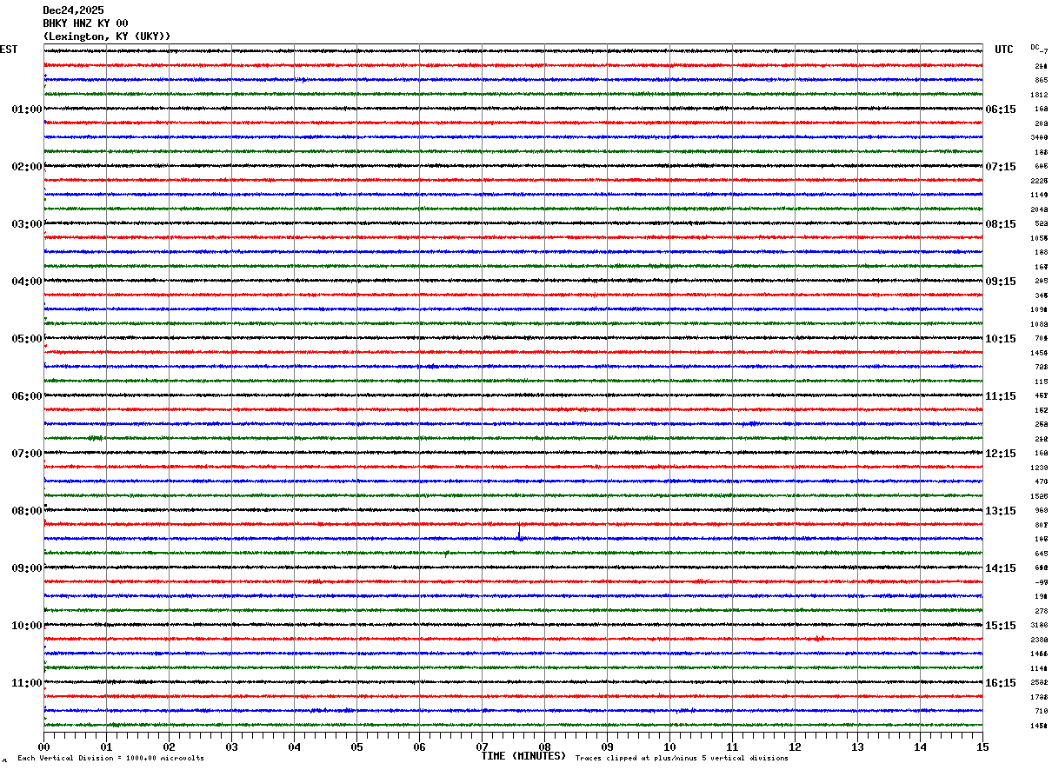
Task: Click the 13:15 UTC time label
Action: (x=1001, y=511)
